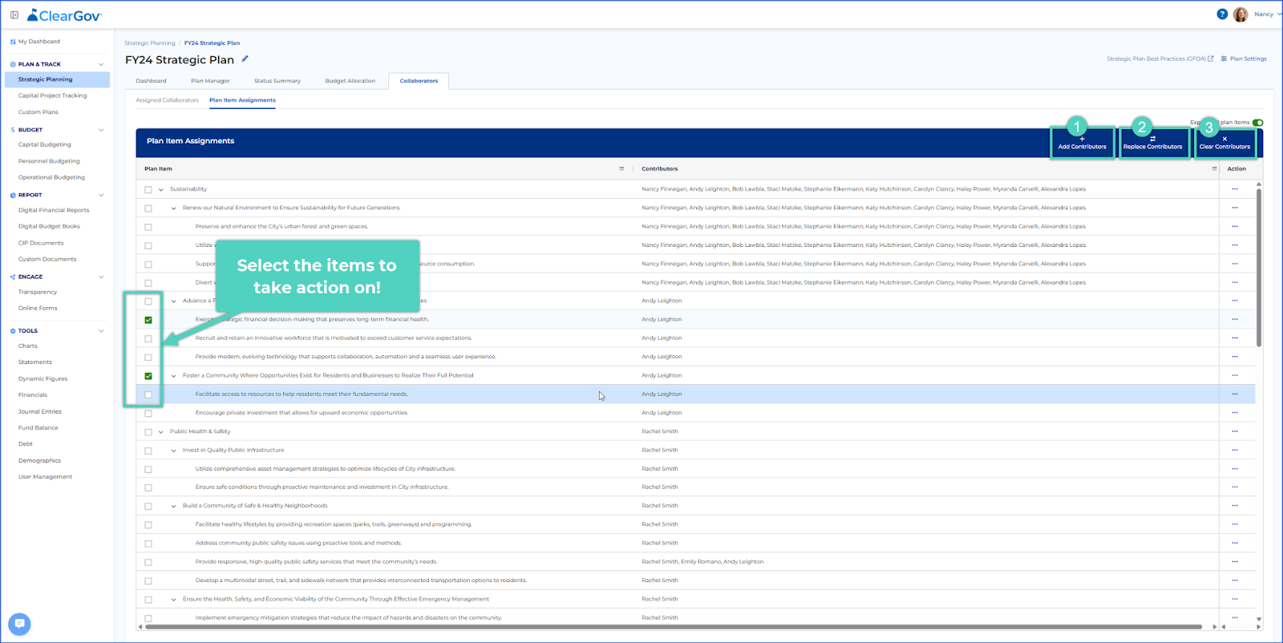
Task: Collapse Foster a Community row
Action: 174,376
